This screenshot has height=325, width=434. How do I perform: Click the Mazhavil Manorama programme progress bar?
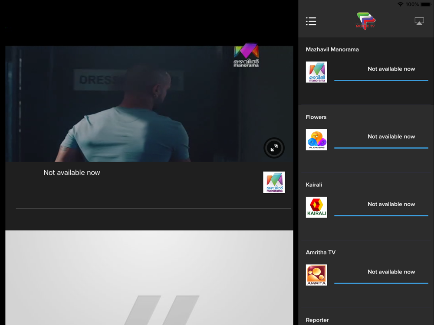(381, 81)
